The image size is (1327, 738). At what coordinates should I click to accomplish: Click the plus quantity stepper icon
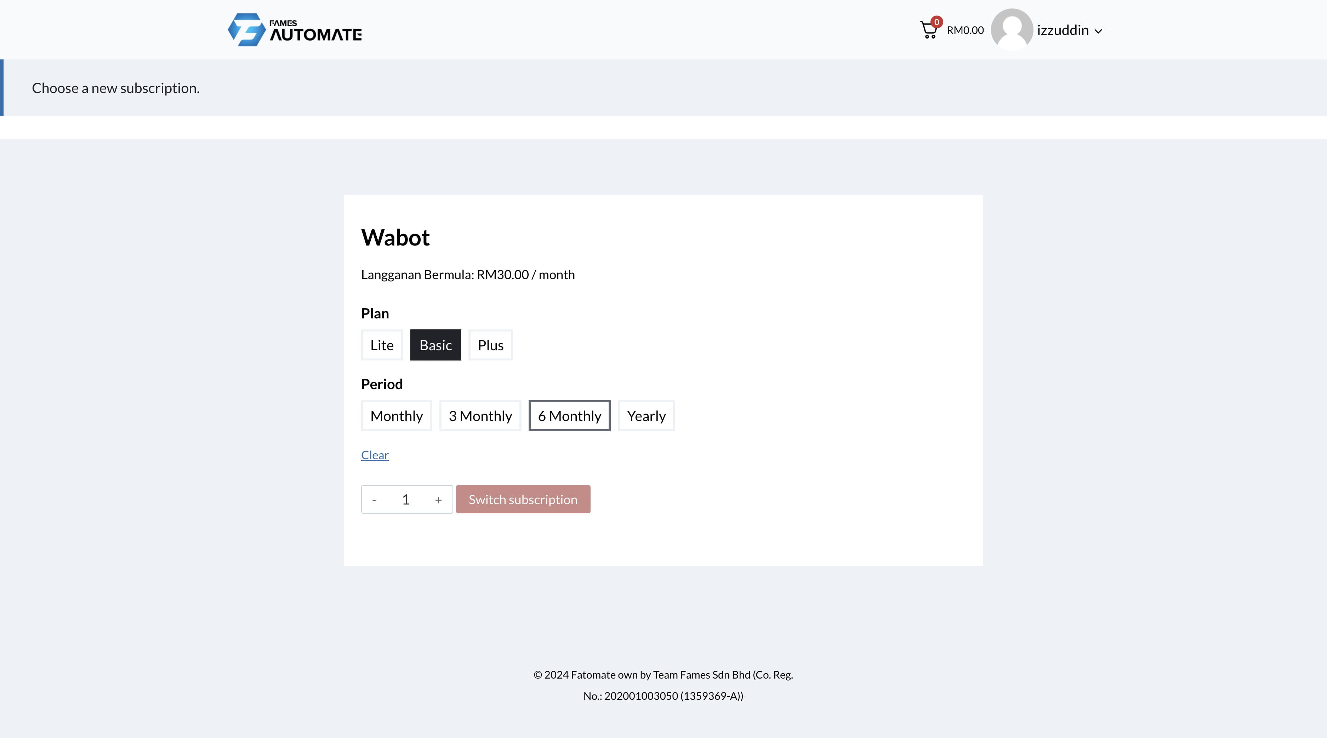(x=438, y=499)
